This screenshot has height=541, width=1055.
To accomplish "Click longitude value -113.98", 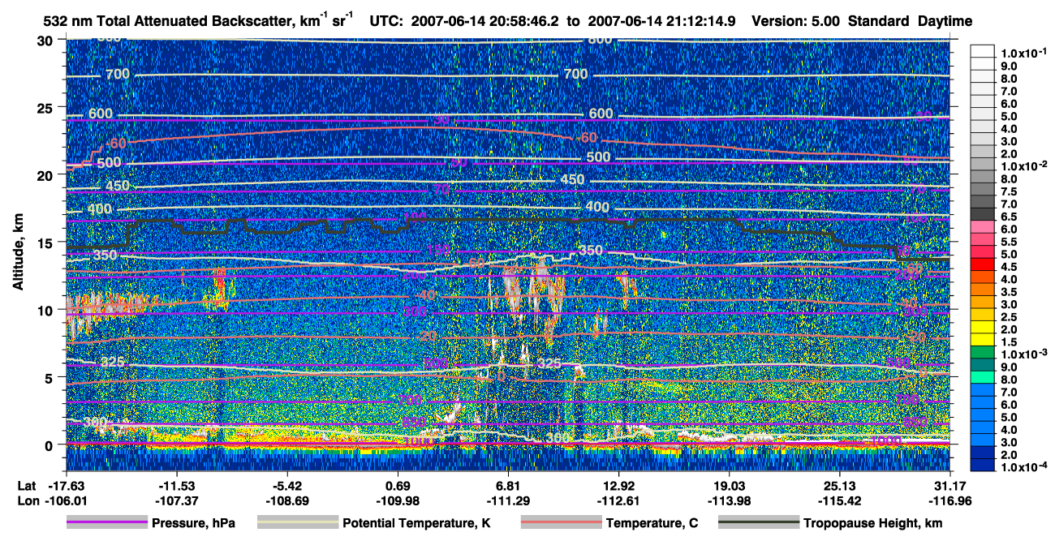I will (729, 500).
